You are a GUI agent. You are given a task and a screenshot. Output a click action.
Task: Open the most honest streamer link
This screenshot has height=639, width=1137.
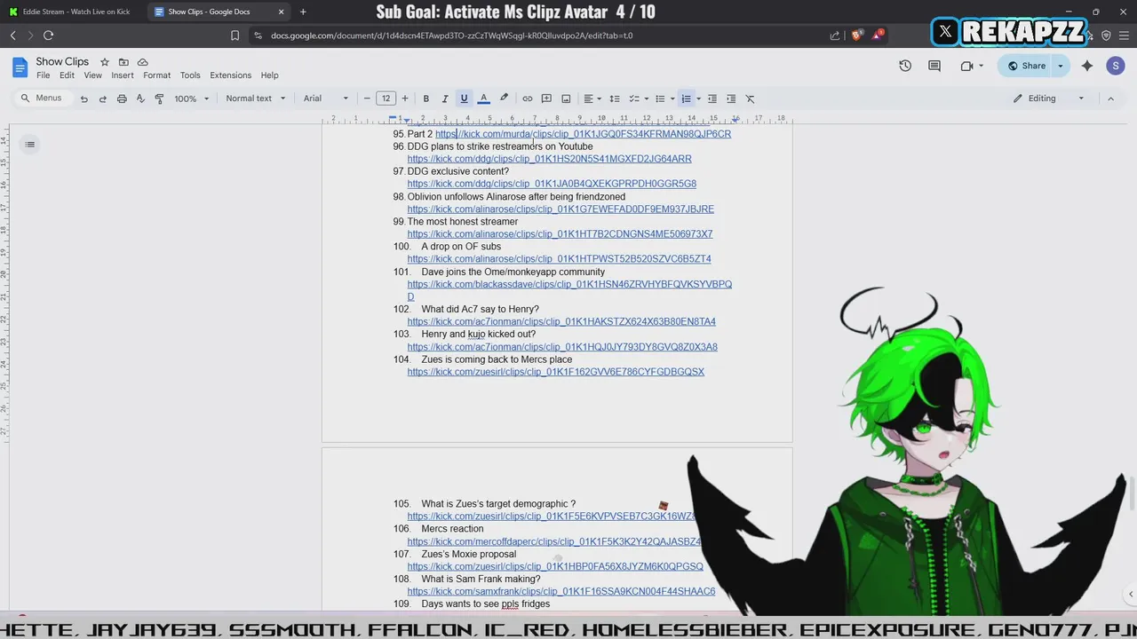560,234
